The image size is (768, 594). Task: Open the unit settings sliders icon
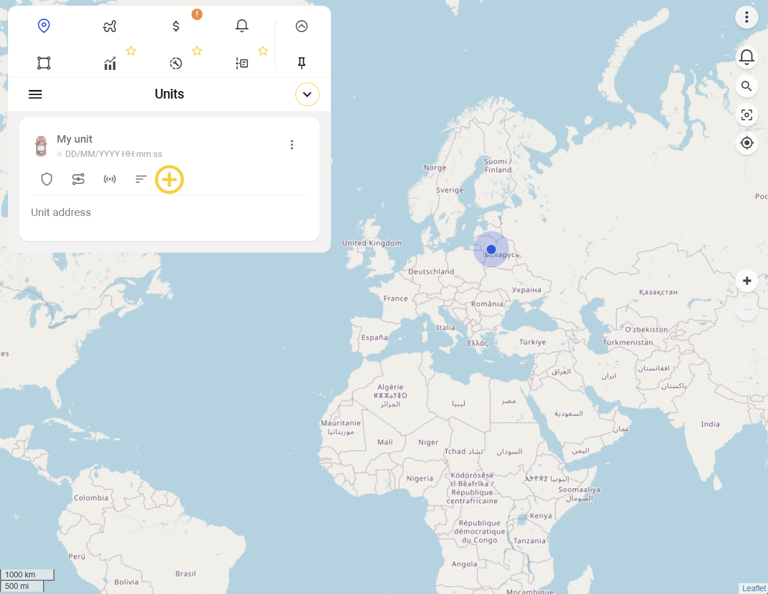79,179
